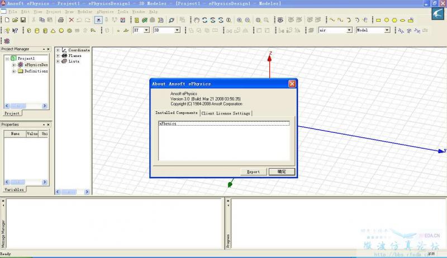Screen dimensions: 447x258
Task: Click the Variables tab in Properties
Action: pos(14,189)
